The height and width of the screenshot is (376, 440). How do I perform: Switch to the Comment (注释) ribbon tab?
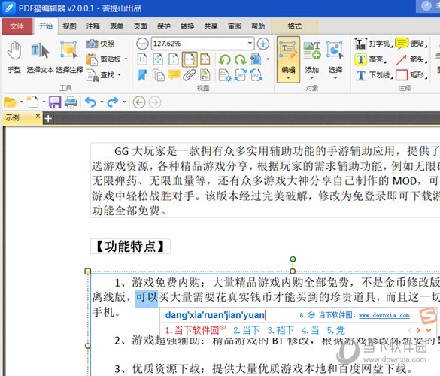(93, 26)
